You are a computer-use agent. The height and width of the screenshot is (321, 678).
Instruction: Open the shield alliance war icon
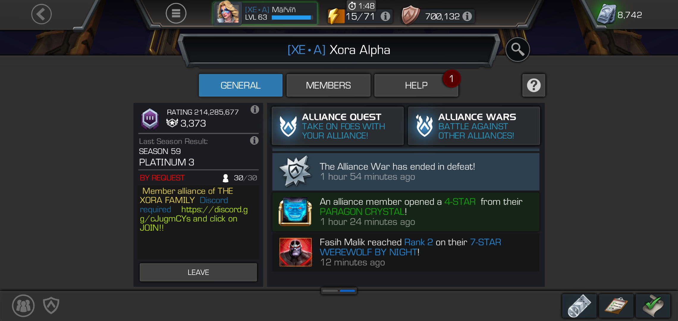coord(51,305)
